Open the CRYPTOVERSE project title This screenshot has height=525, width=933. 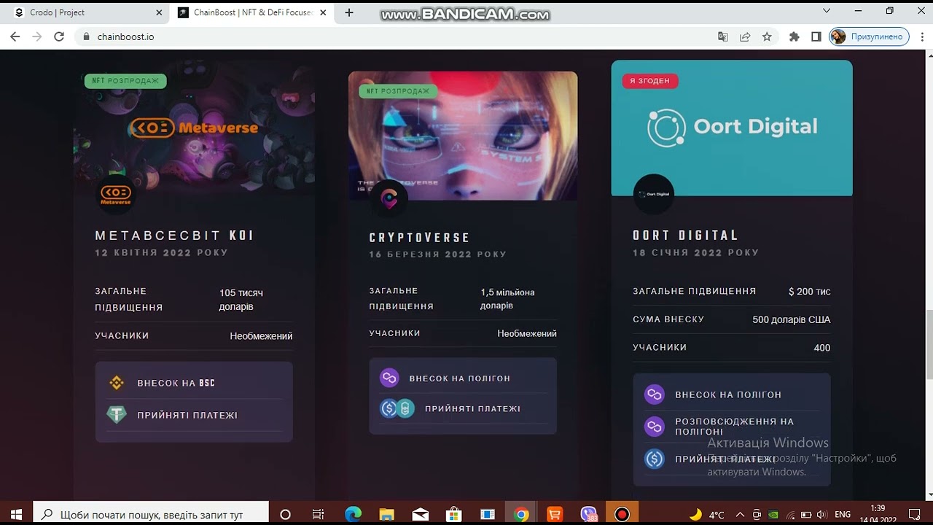(x=420, y=238)
